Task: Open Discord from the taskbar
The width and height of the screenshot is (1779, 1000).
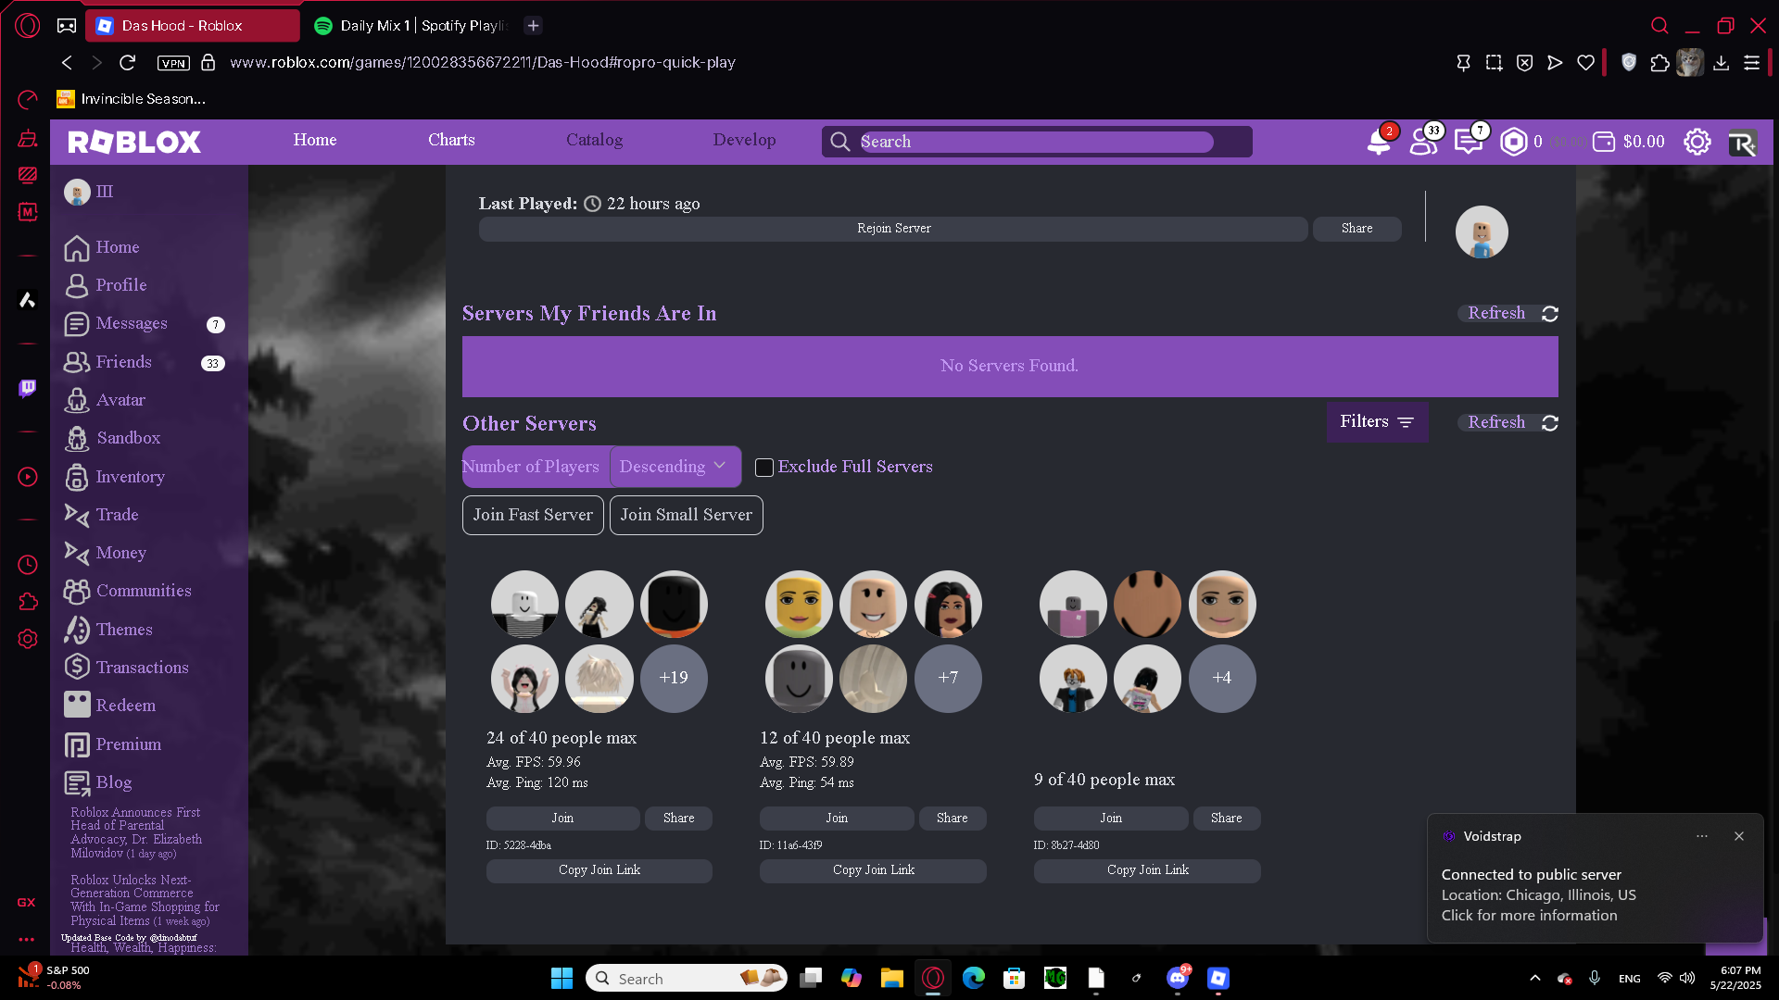Action: (1178, 978)
